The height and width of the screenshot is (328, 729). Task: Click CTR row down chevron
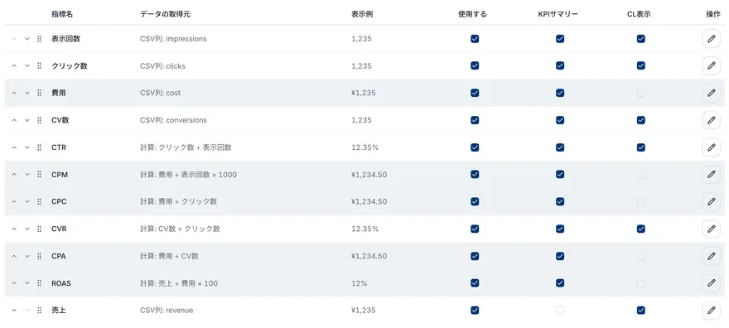click(x=27, y=147)
